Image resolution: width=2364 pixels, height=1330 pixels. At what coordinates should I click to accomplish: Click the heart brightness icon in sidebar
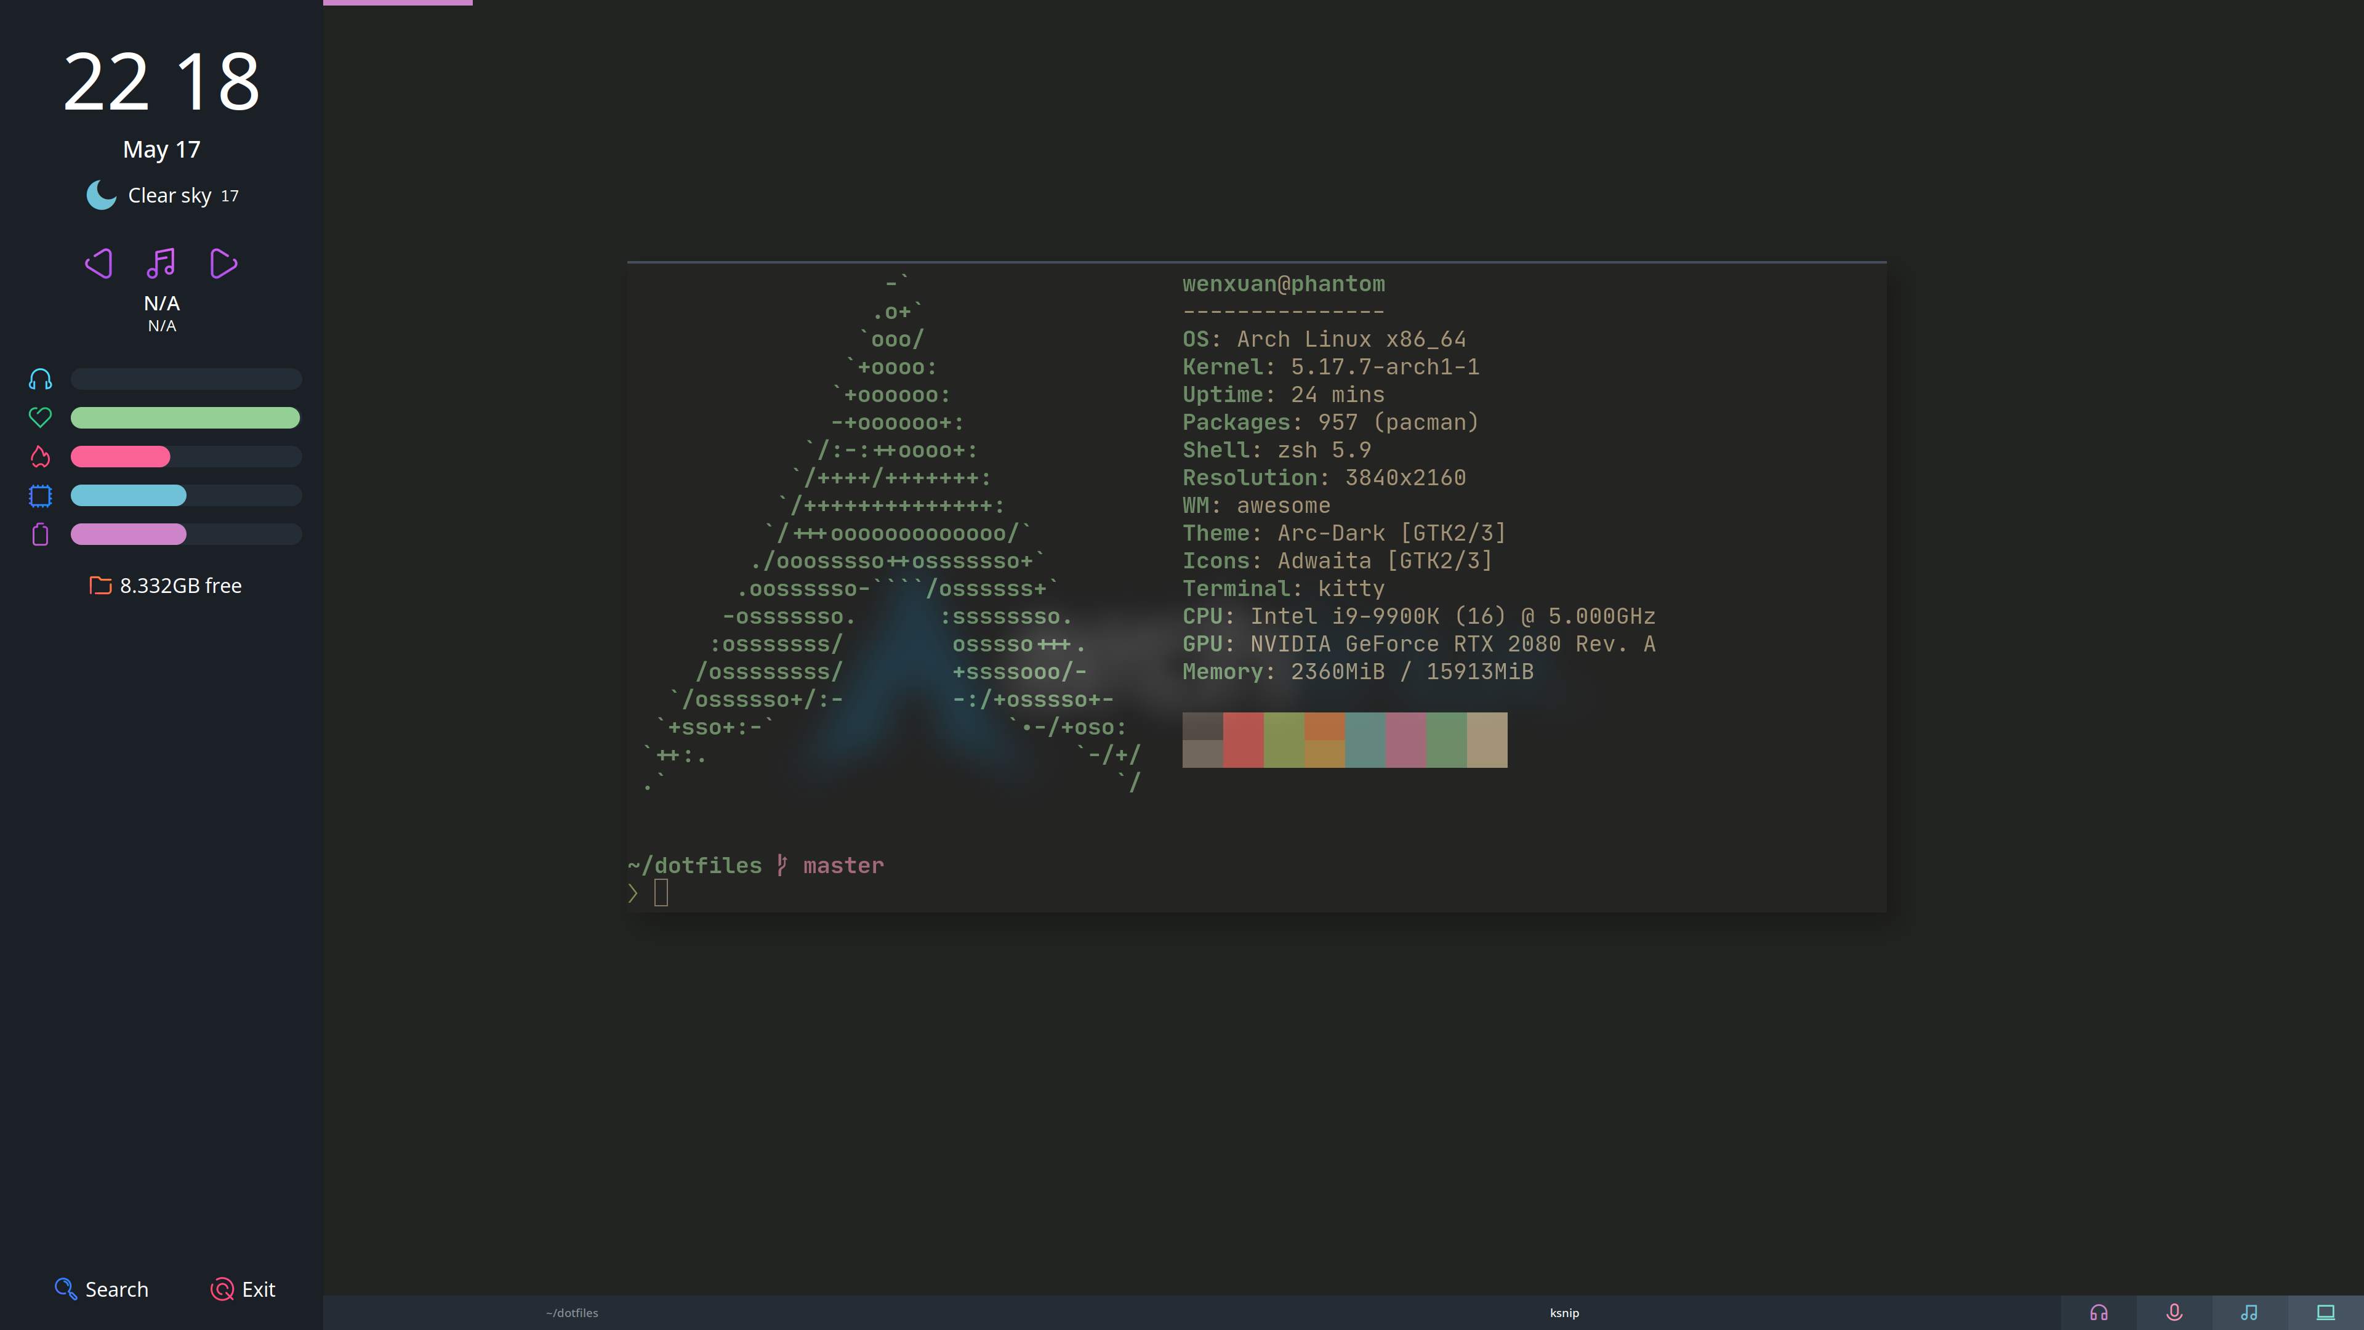(x=41, y=417)
